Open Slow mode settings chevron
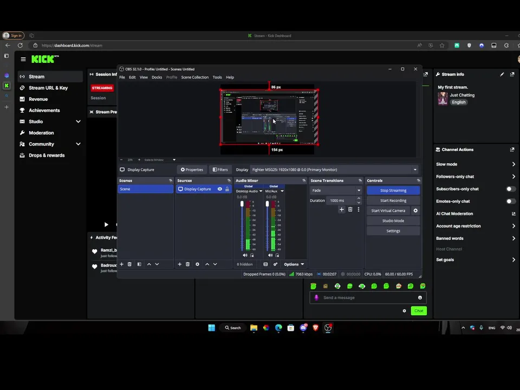This screenshot has width=520, height=390. [513, 164]
